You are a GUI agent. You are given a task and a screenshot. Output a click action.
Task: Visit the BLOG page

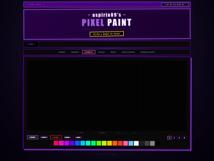point(101,52)
